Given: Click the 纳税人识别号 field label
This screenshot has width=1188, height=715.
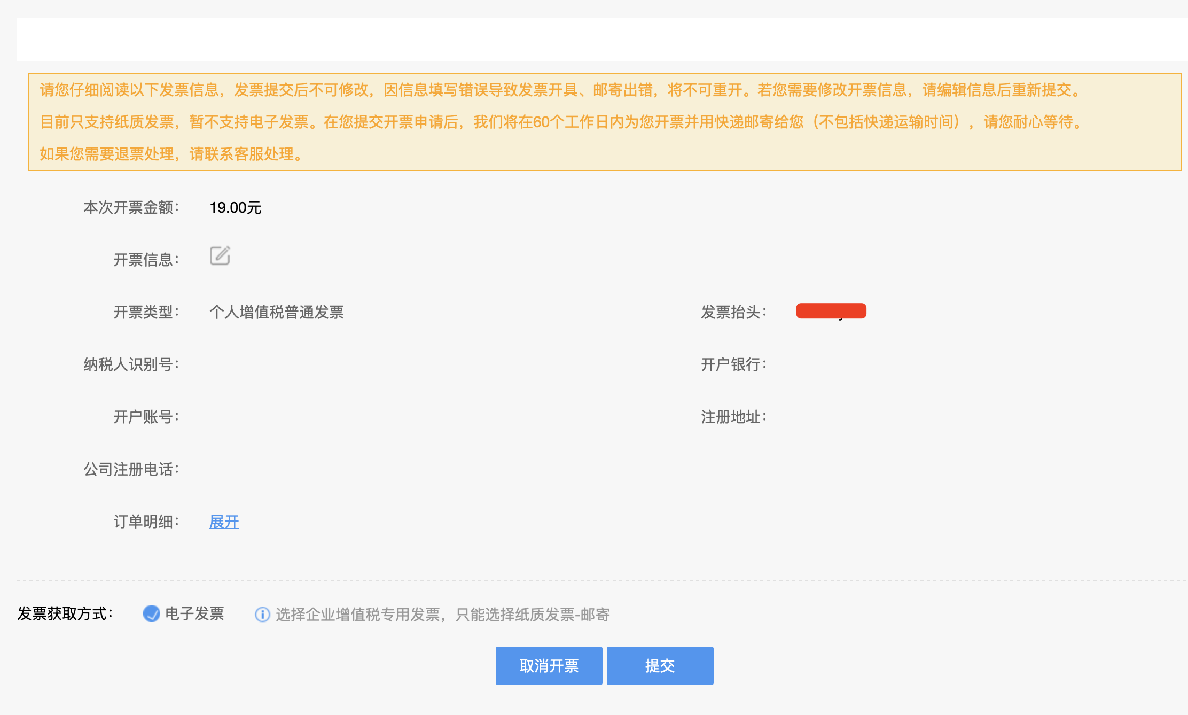Looking at the screenshot, I should pos(131,364).
